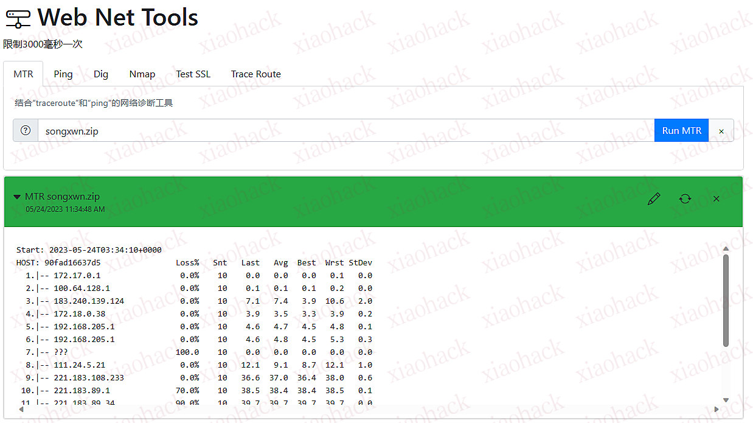Switch to the Trace Route tab
Screen dimensions: 753x423
pyautogui.click(x=255, y=74)
